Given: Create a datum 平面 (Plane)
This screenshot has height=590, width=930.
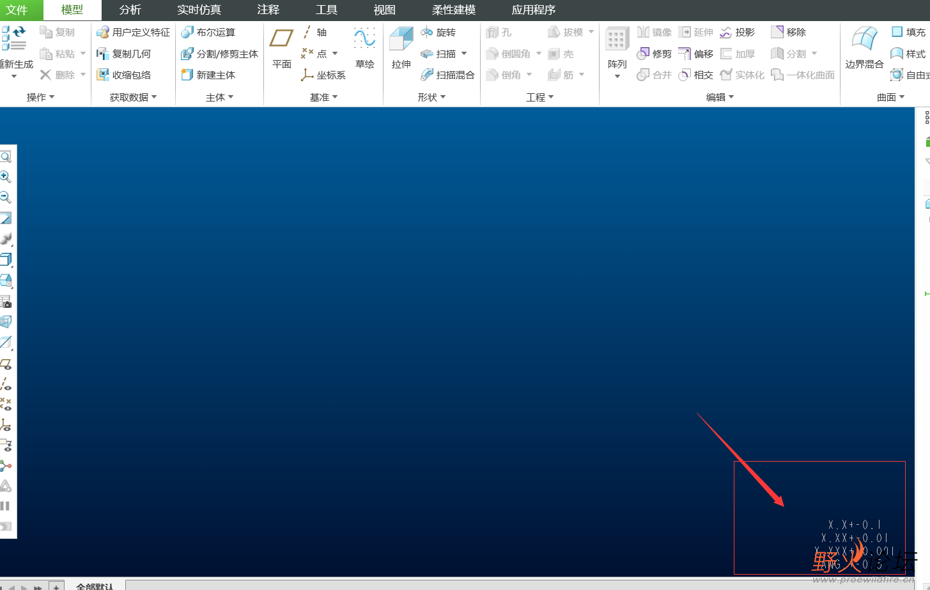Looking at the screenshot, I should pyautogui.click(x=282, y=48).
